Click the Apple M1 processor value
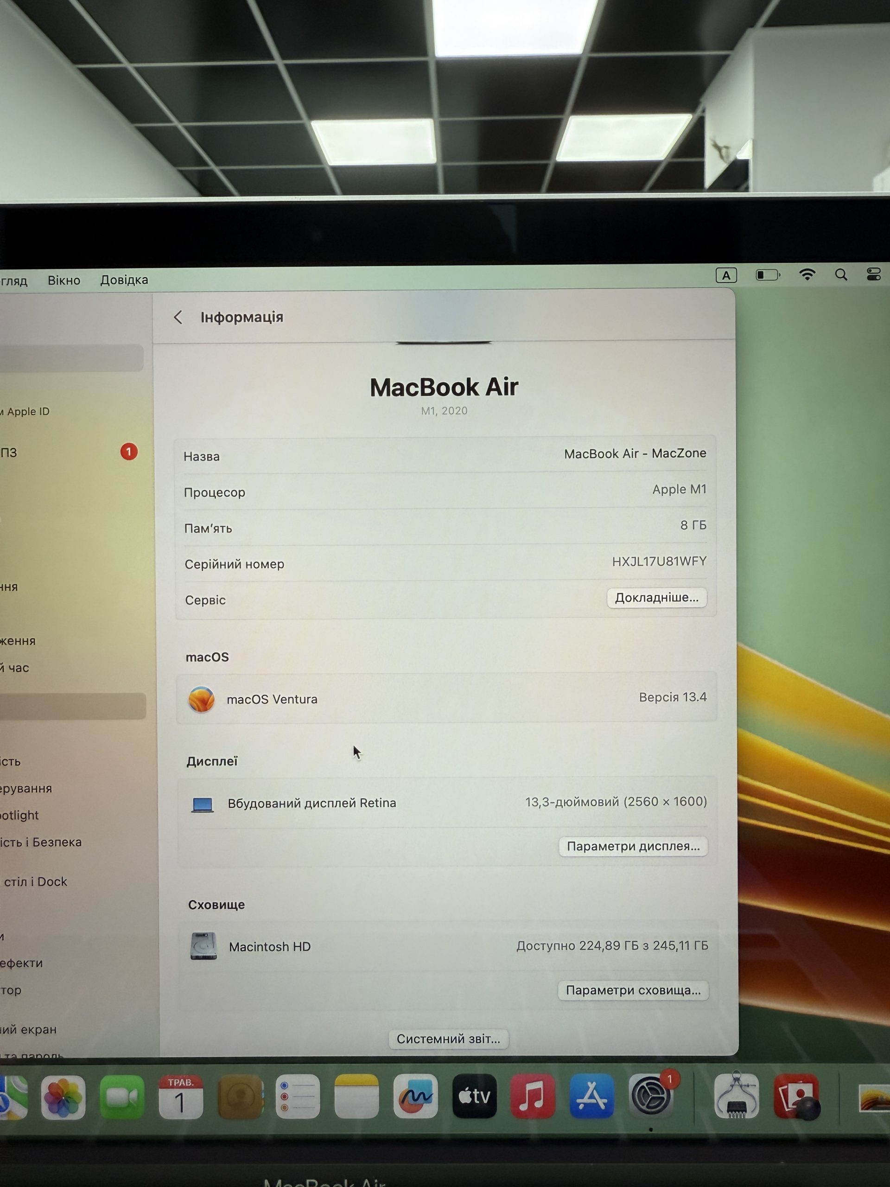The width and height of the screenshot is (890, 1187). click(x=679, y=489)
